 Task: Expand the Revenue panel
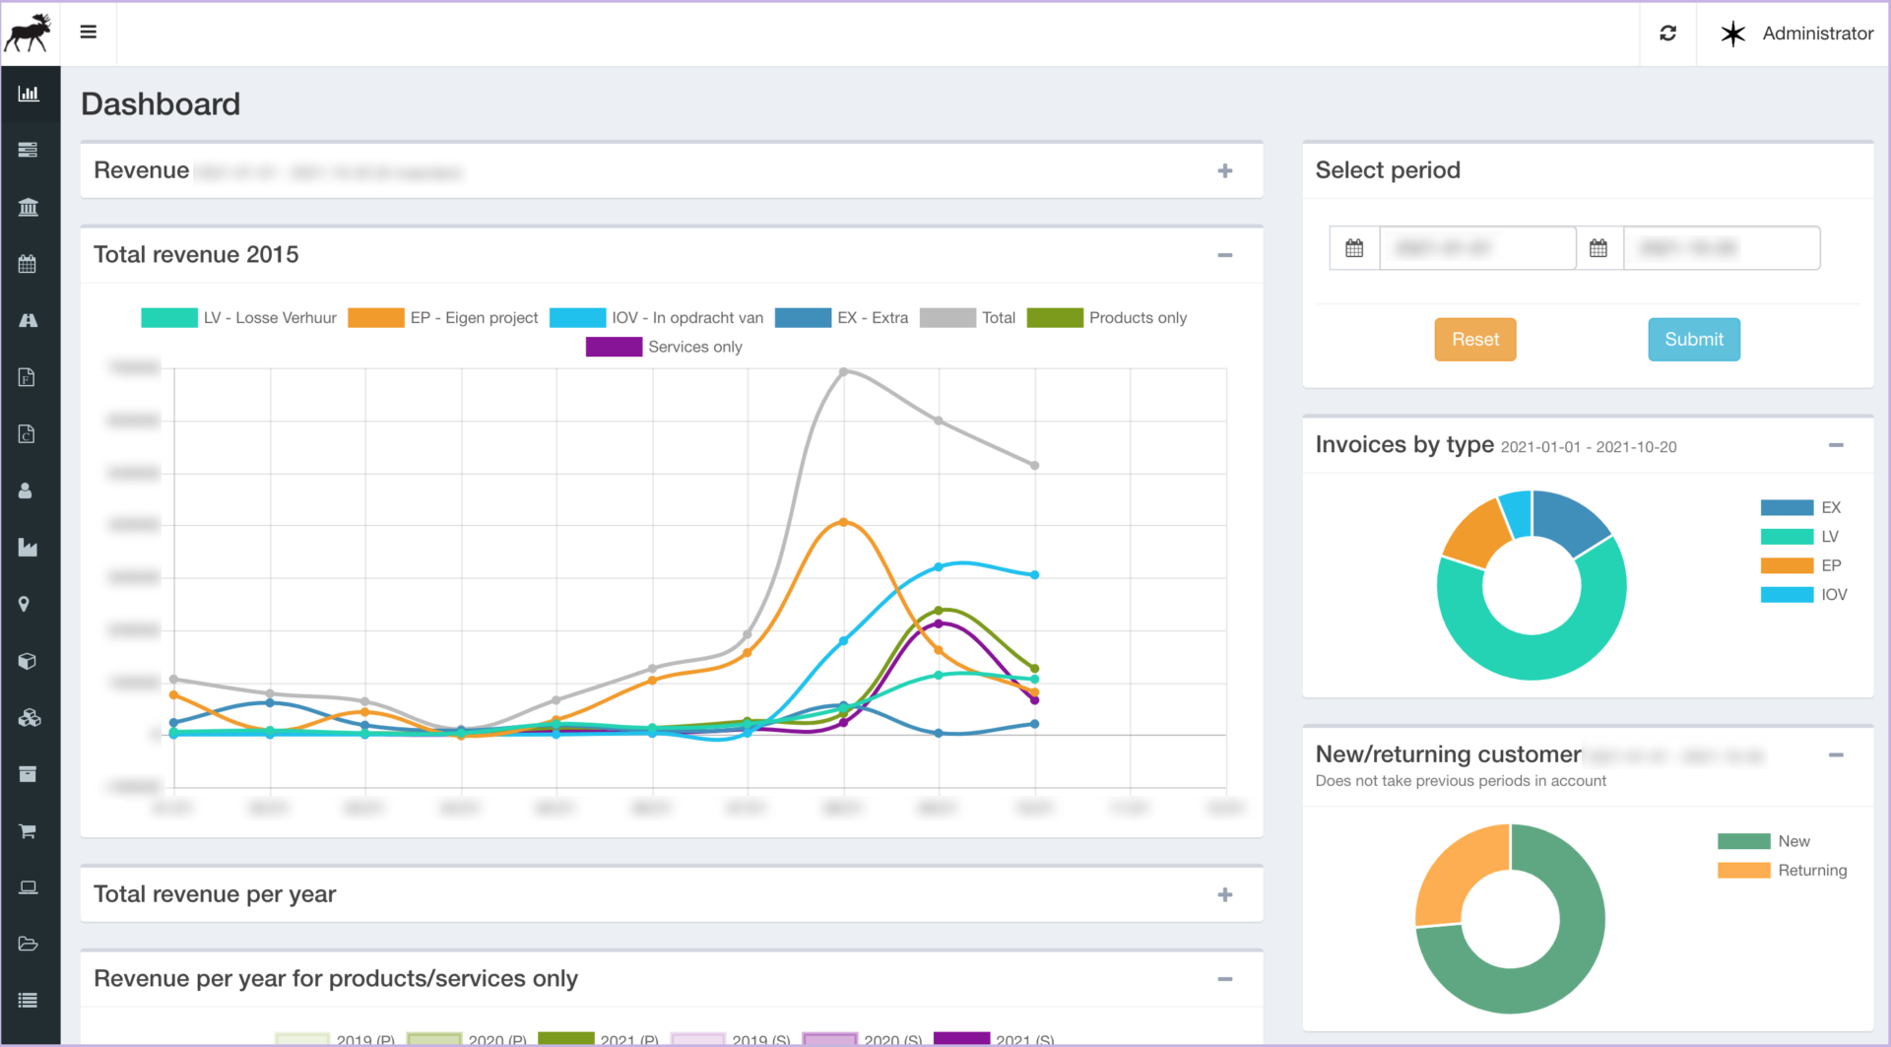pyautogui.click(x=1224, y=171)
